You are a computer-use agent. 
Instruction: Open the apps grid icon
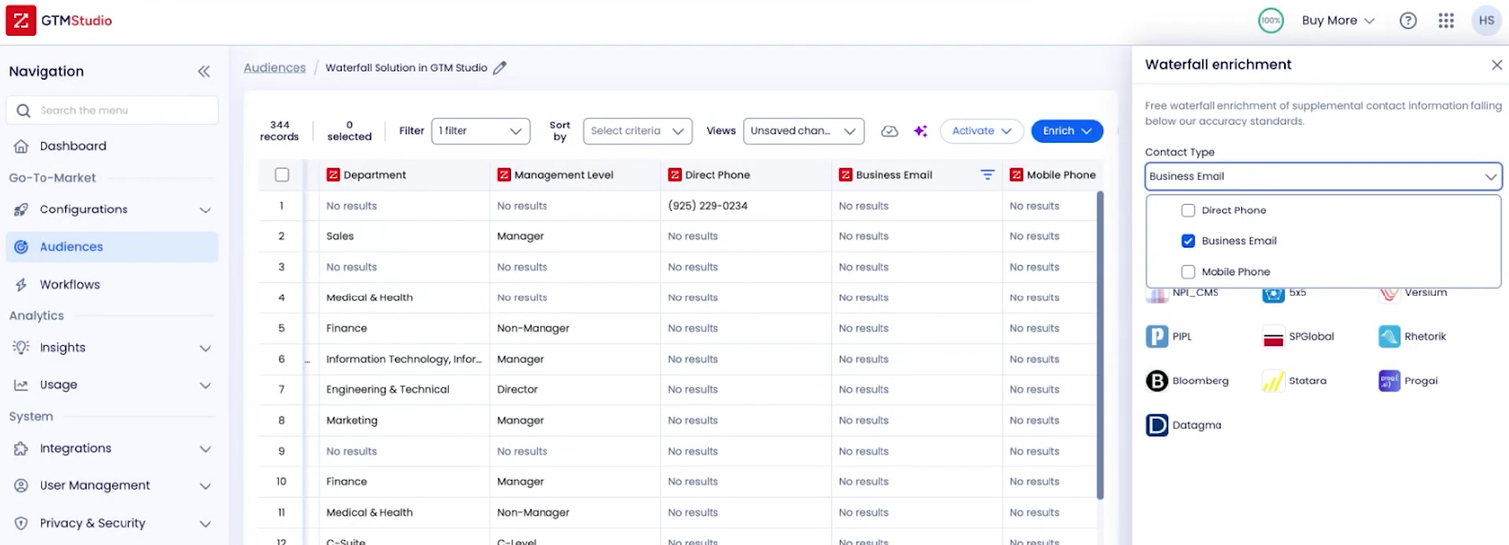(x=1446, y=21)
